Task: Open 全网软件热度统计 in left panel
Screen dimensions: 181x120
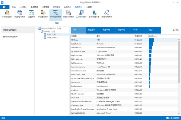Action: (18, 37)
